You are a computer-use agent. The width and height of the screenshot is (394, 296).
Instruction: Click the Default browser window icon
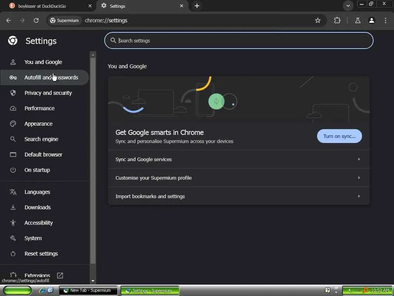13,155
